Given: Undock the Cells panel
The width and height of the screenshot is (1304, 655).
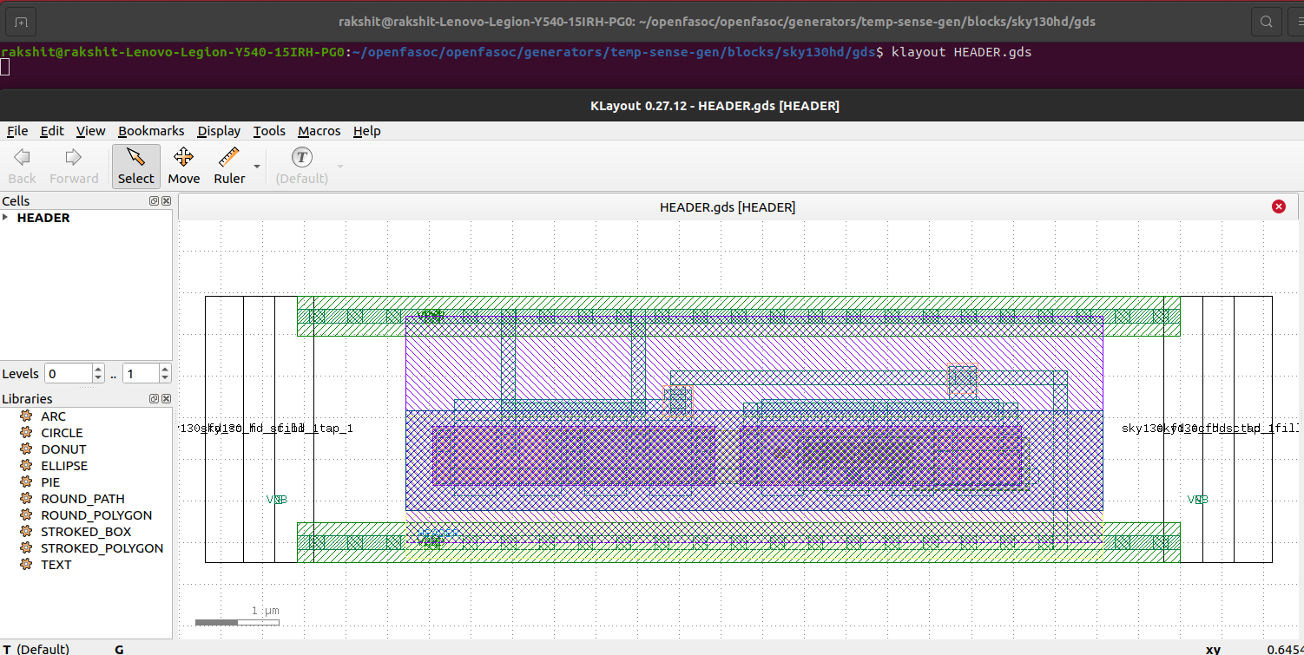Looking at the screenshot, I should (x=154, y=200).
